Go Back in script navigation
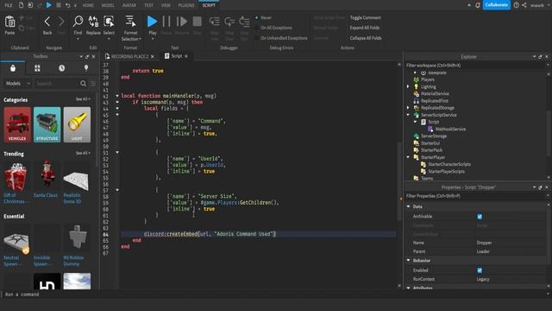Screen dimensions: 552x311 47,22
